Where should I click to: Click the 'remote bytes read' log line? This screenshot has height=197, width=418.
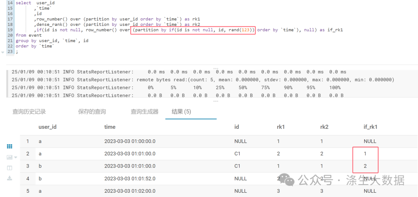point(203,80)
